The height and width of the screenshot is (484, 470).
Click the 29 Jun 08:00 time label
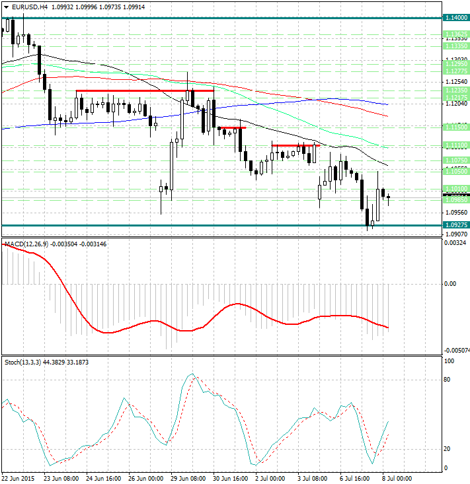(x=188, y=479)
